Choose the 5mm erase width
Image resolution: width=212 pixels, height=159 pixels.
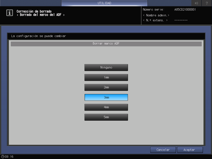106,117
